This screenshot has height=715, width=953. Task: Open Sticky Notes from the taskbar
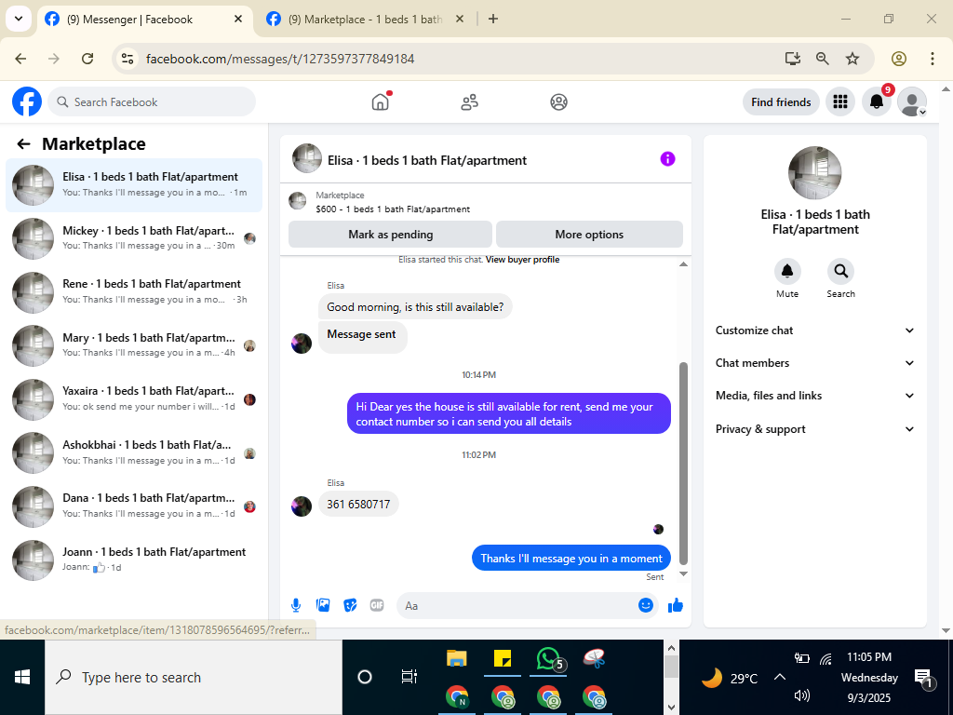click(502, 659)
